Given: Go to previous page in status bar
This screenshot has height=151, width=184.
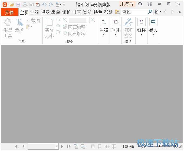Looking at the screenshot, I should 24,146.
